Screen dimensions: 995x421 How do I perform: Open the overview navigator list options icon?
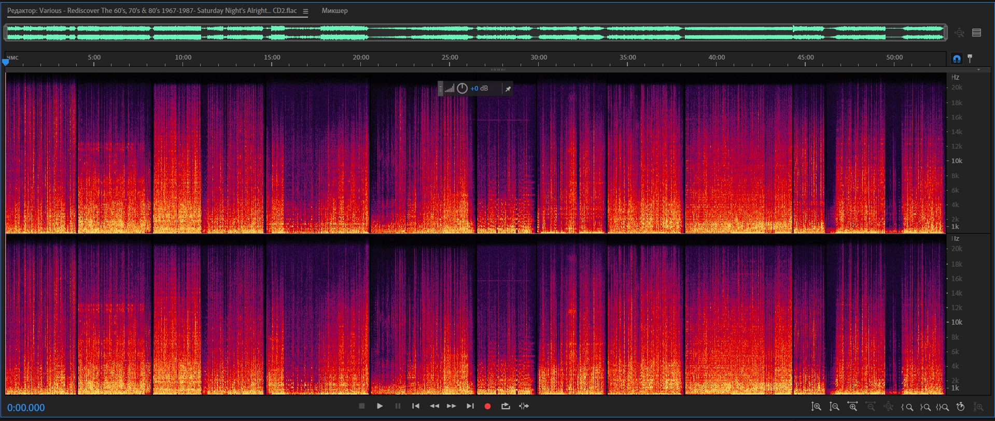click(x=977, y=33)
